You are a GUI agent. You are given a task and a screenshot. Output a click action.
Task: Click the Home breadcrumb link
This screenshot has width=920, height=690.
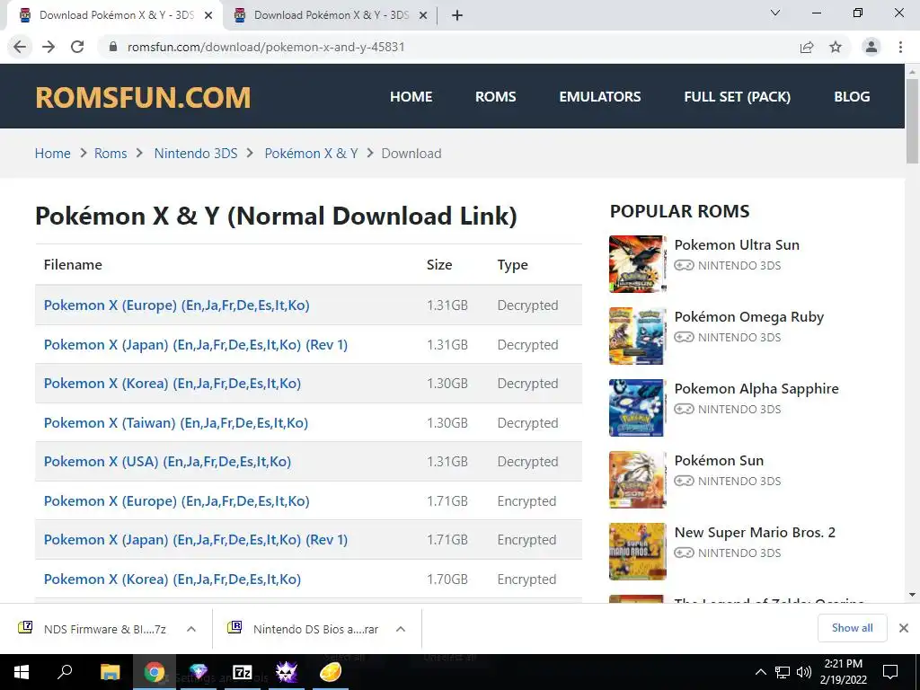click(53, 154)
